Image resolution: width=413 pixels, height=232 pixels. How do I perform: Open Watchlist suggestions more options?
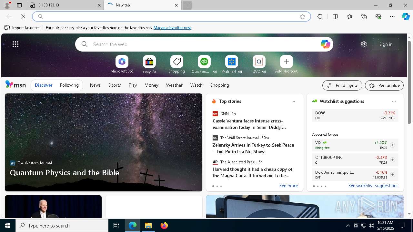394,101
